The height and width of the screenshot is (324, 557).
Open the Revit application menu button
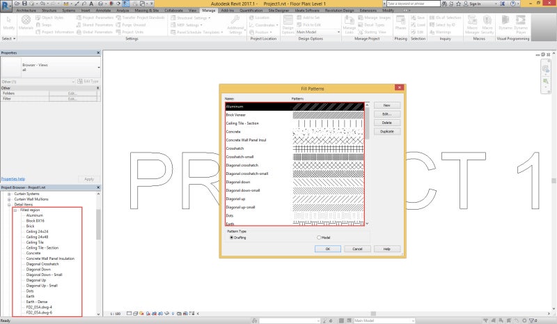6,5
